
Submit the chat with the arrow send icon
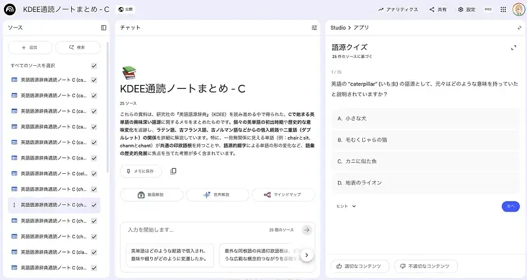click(x=306, y=230)
